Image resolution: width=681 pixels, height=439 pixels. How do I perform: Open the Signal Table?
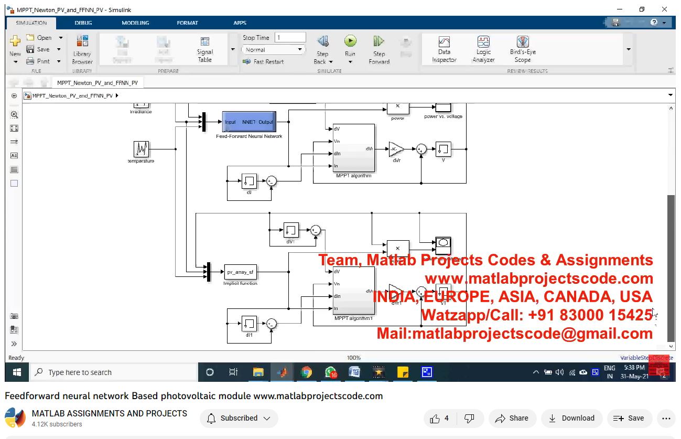(x=205, y=49)
